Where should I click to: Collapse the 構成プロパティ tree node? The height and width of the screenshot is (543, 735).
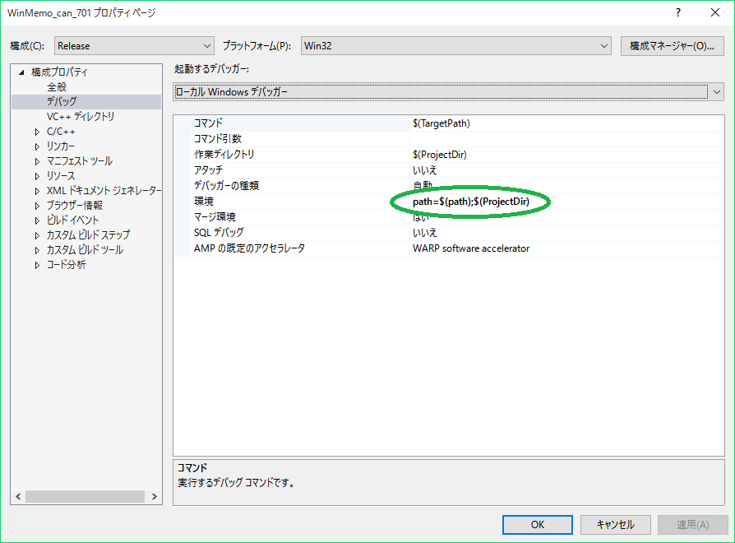21,72
